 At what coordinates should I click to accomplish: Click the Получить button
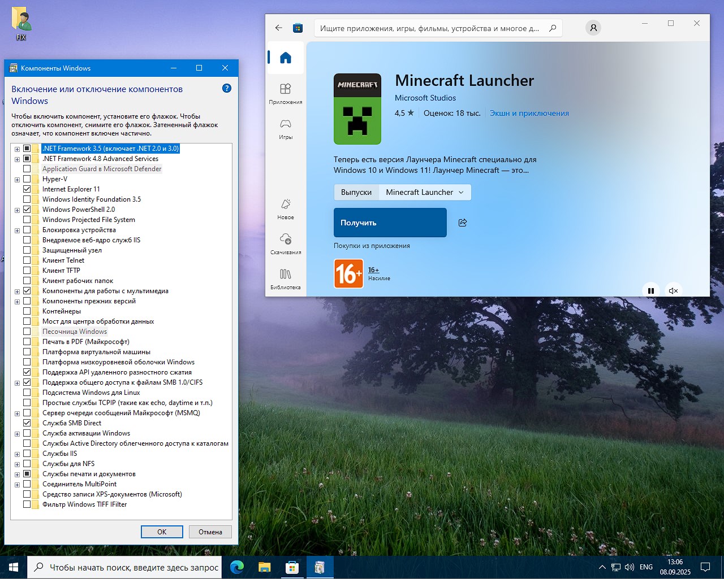tap(390, 223)
